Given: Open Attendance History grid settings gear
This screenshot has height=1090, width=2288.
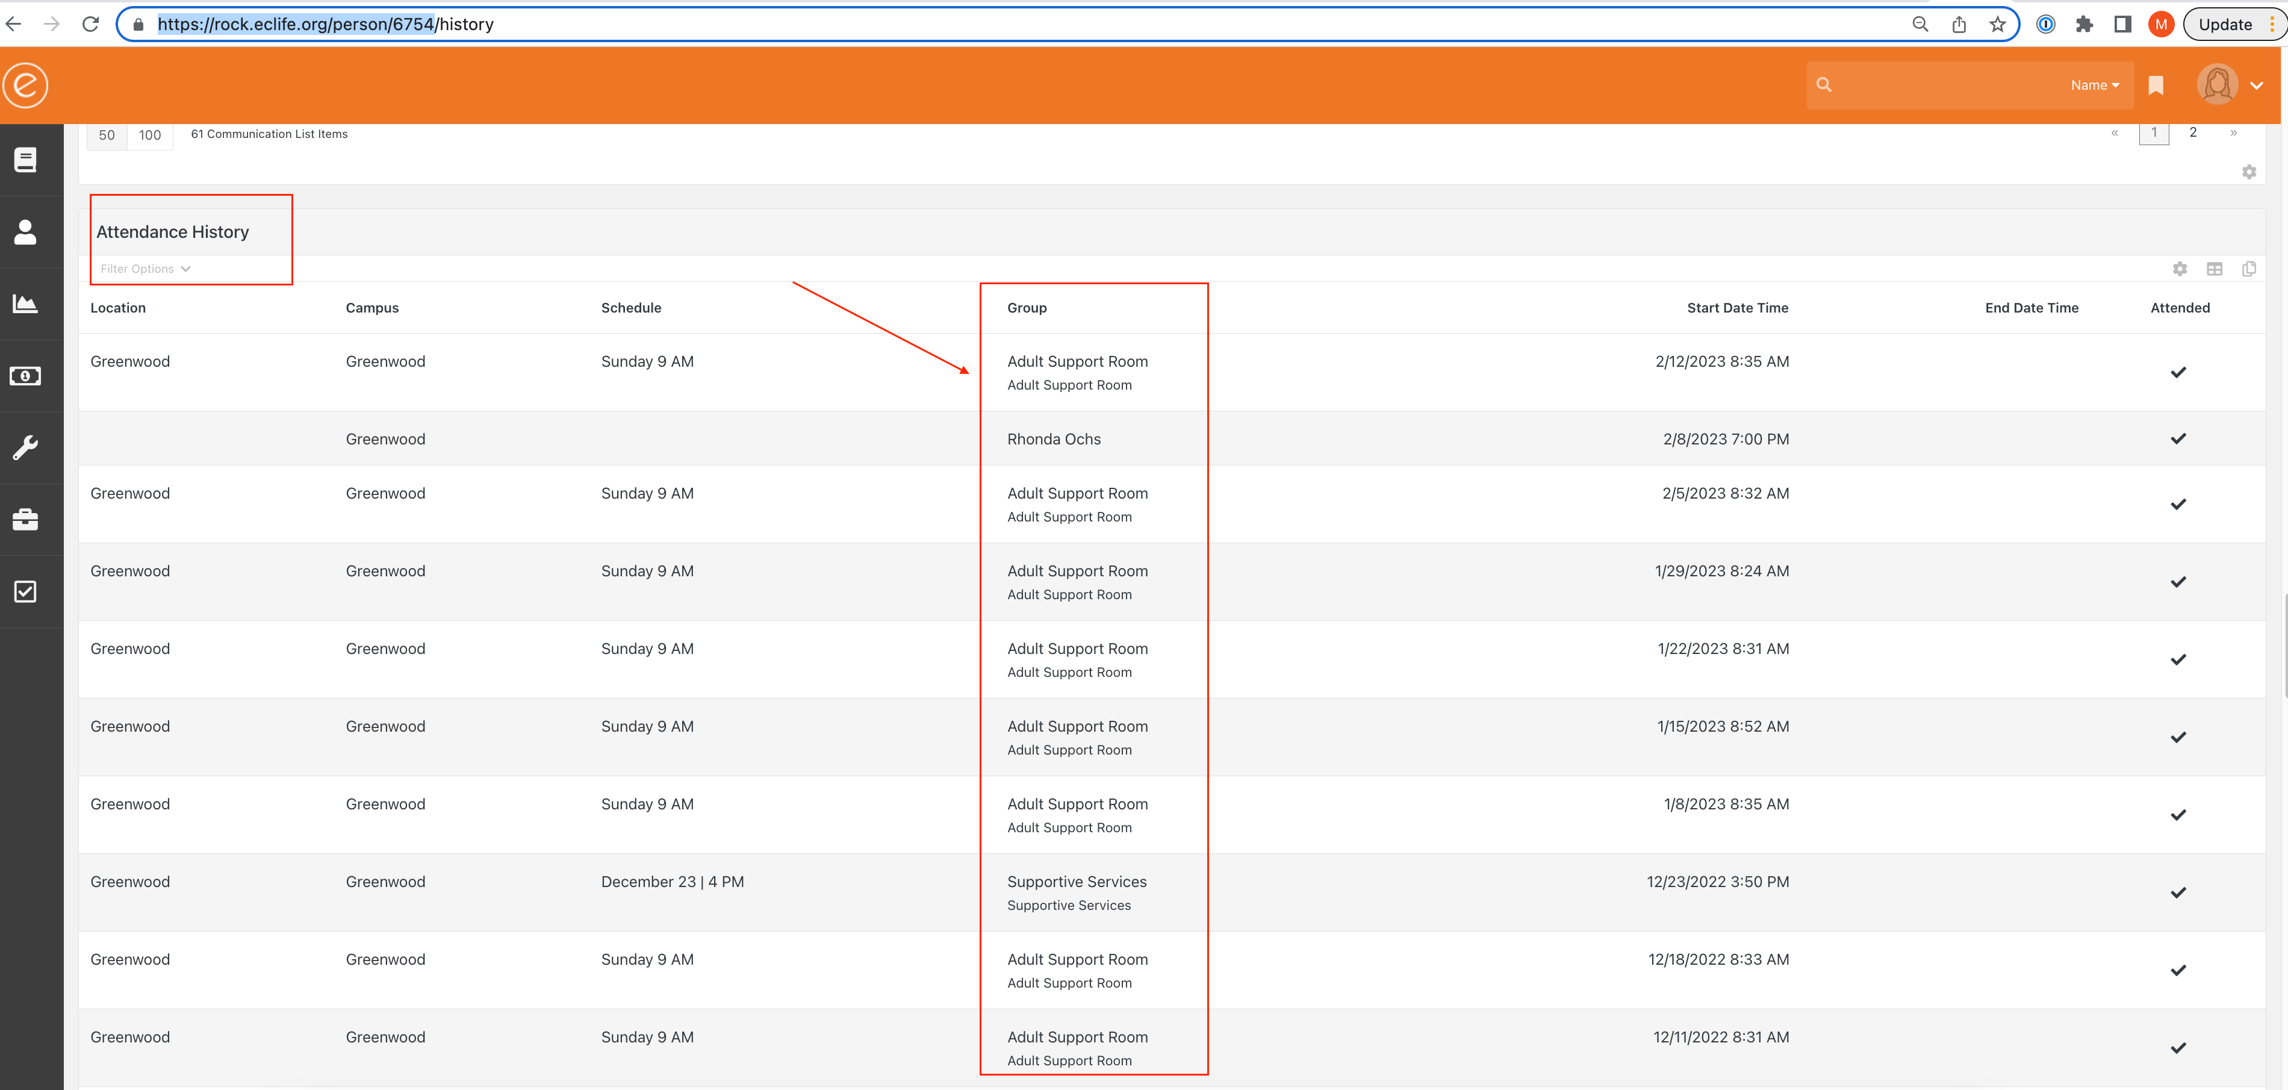Looking at the screenshot, I should coord(2180,268).
